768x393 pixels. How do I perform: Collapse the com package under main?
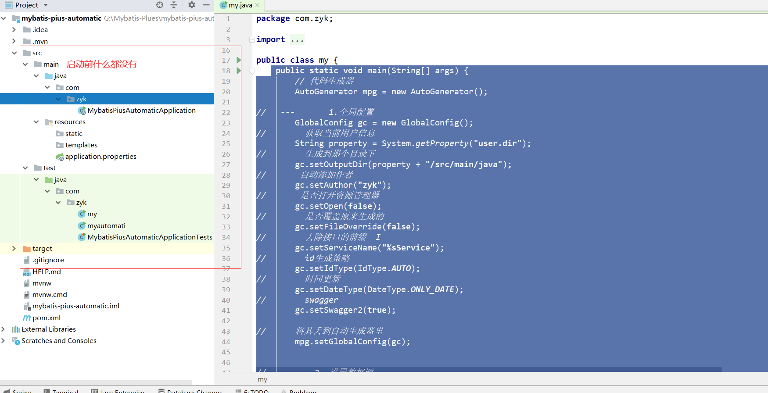[47, 87]
